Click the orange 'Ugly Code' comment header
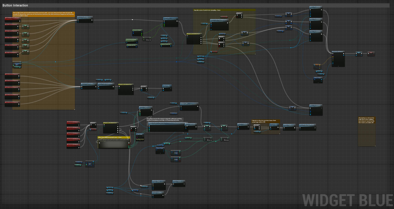The image size is (394, 209). pyautogui.click(x=43, y=14)
